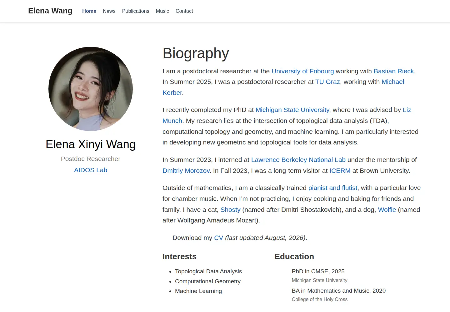Screen dimensions: 450x312
Task: Select the Machine Learning interest
Action: pyautogui.click(x=198, y=291)
